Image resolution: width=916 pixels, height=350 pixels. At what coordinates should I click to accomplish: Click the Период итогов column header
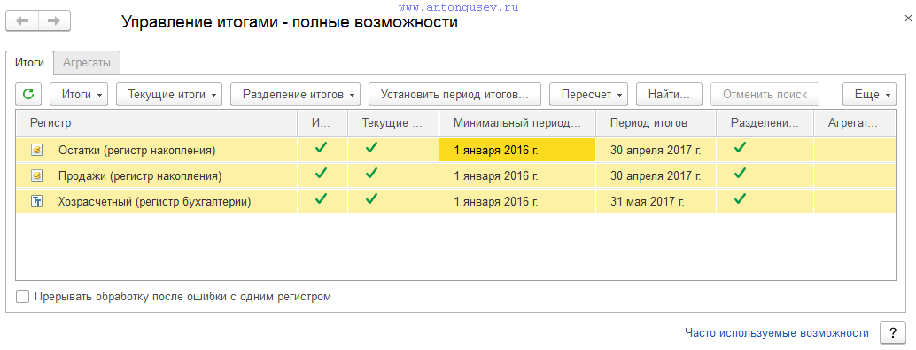tap(656, 123)
